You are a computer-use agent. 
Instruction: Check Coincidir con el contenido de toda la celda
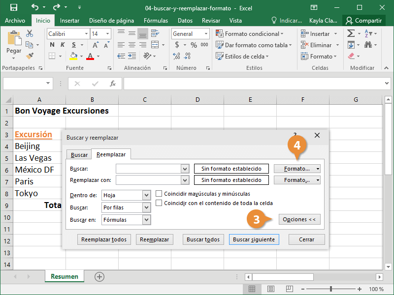159,203
